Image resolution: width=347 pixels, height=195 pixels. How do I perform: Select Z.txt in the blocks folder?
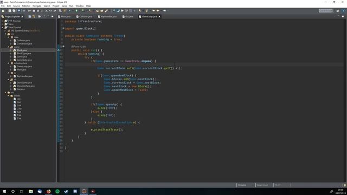(19, 119)
